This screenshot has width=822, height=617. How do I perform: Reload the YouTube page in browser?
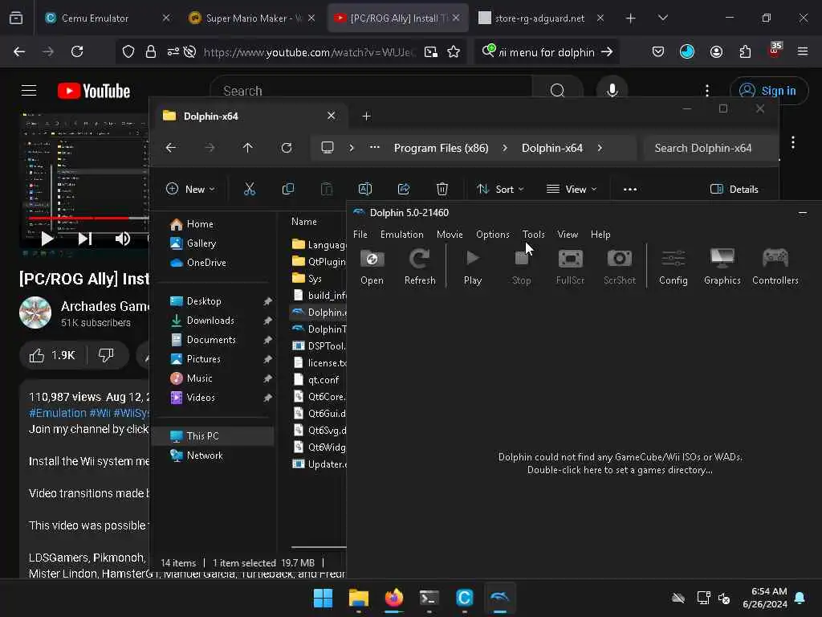(x=77, y=51)
